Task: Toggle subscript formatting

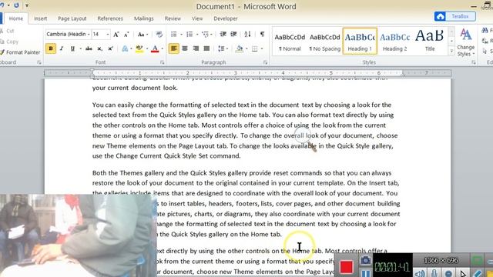Action: coord(99,48)
